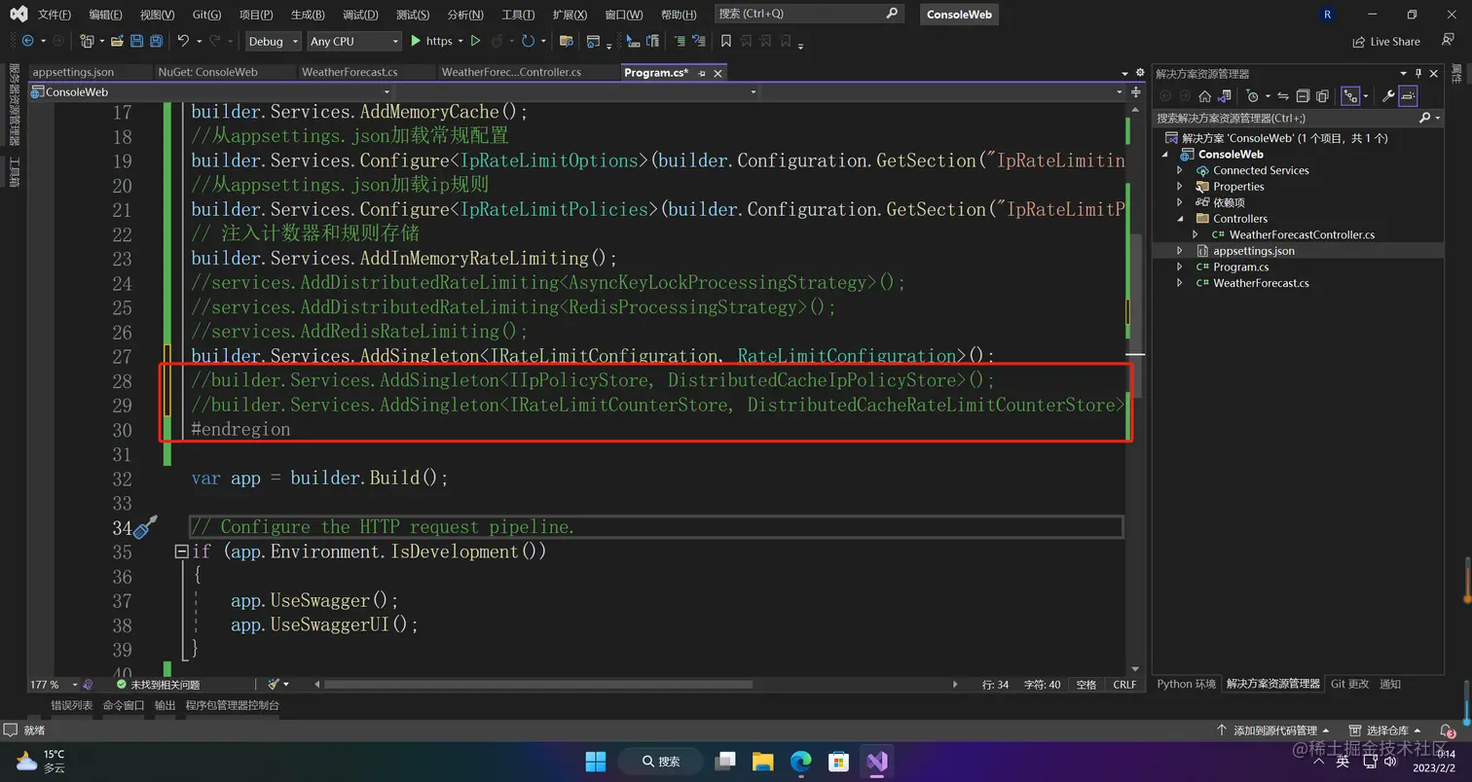This screenshot has width=1472, height=782.
Task: Click the New Project icon in toolbar
Action: coord(87,41)
